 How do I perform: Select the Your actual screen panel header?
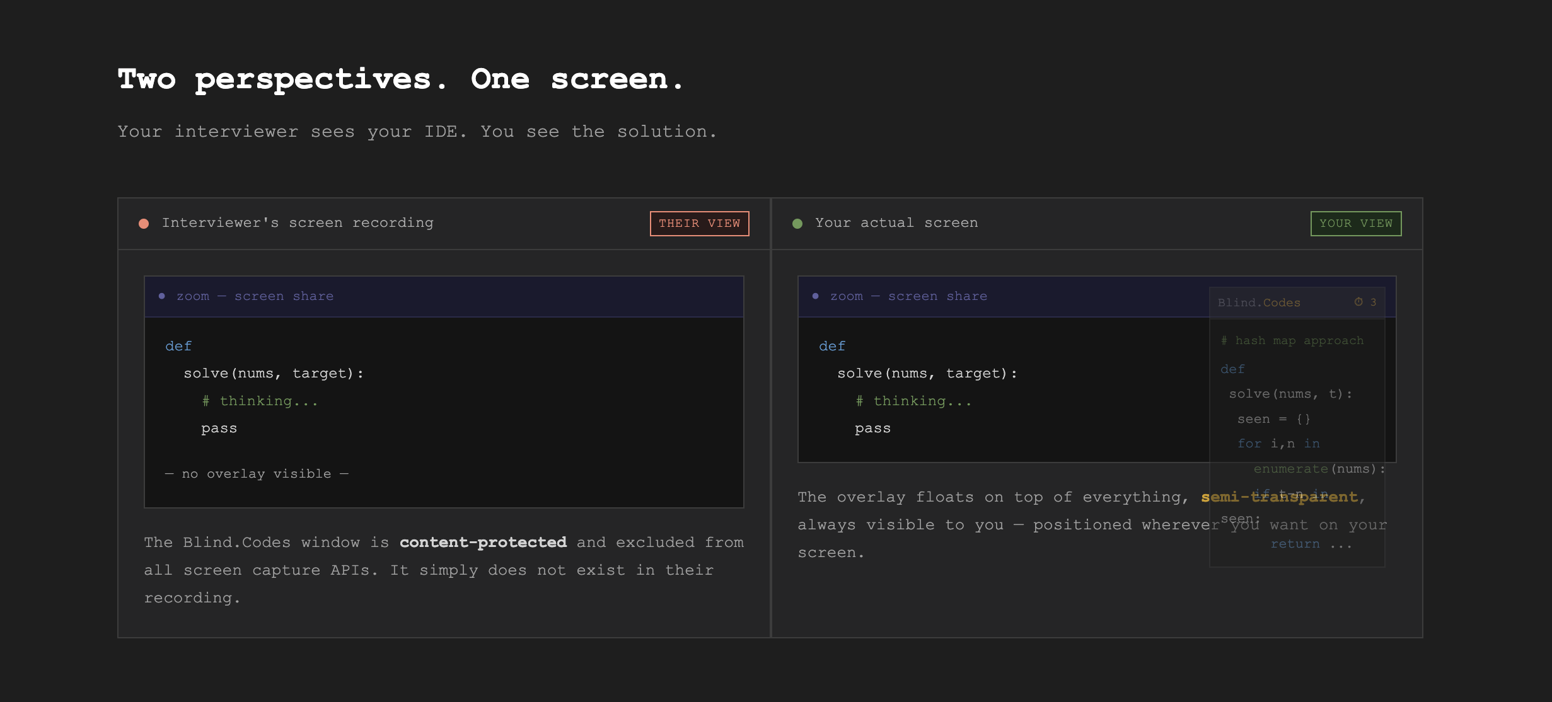tap(896, 223)
